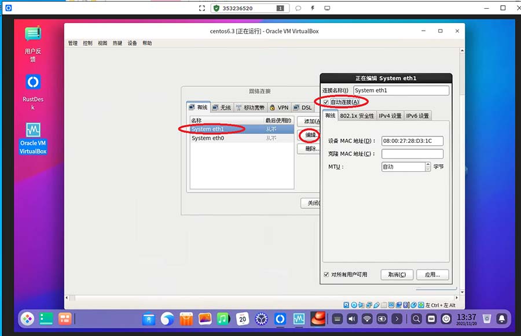This screenshot has height=336, width=521.
Task: Click the lightning bolt actions icon
Action: [x=313, y=8]
